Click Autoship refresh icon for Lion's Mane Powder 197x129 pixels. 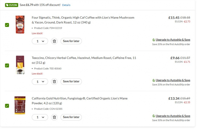point(154,116)
